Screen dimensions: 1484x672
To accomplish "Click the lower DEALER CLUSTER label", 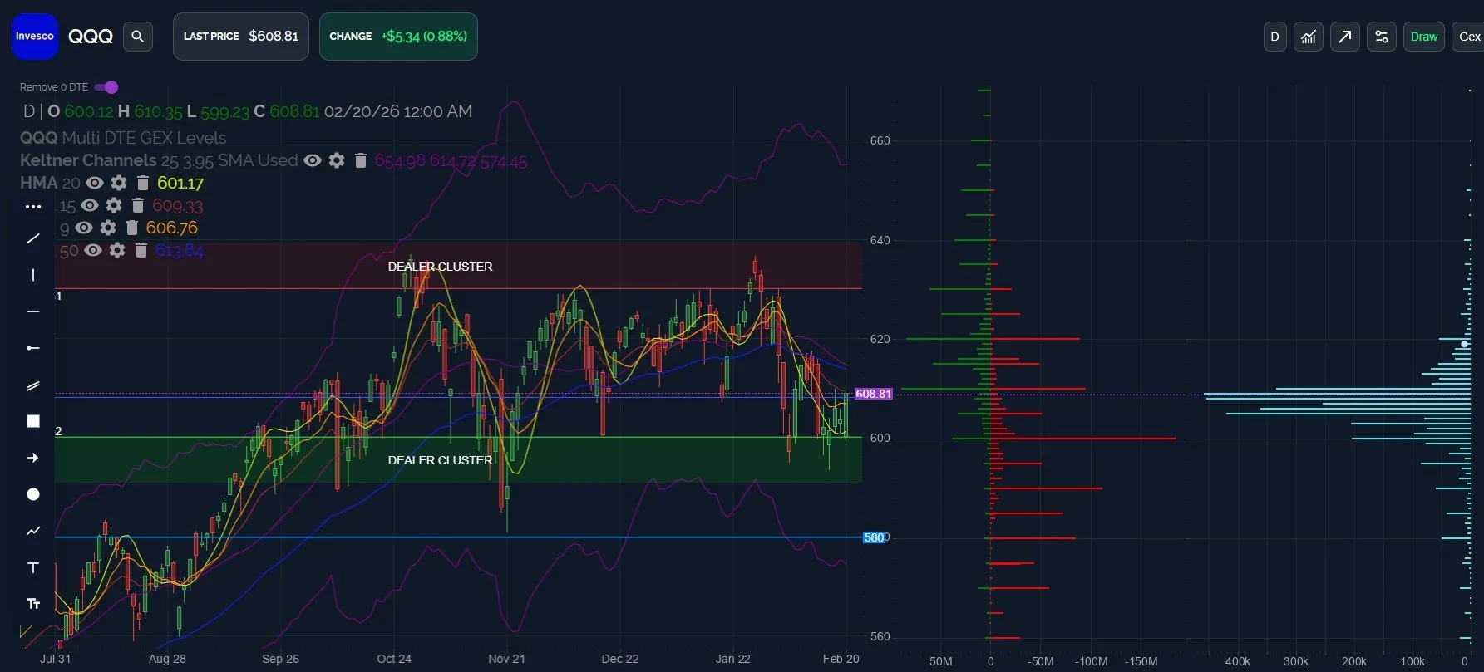I will 440,460.
